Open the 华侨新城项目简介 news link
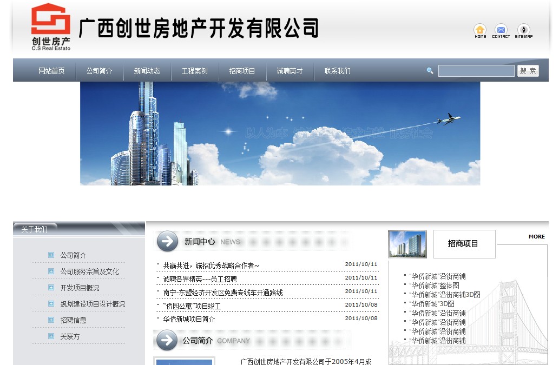559x365 pixels. click(x=189, y=319)
